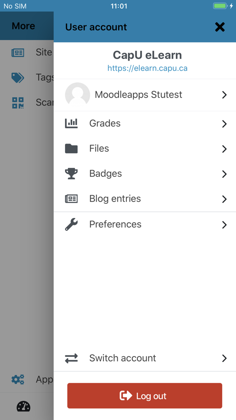Tap the dashboard gauge icon in bottom bar

pos(23,406)
